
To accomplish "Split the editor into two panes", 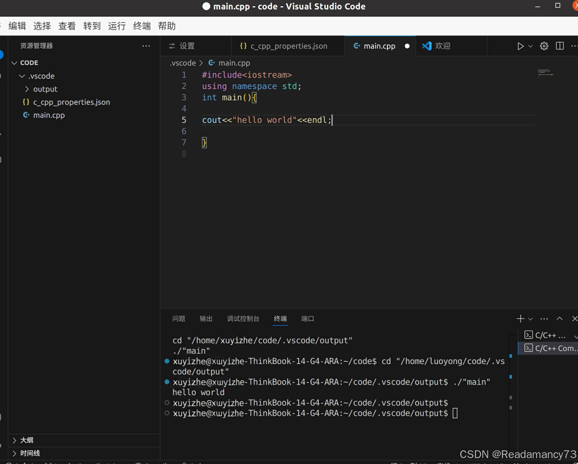I will [560, 46].
